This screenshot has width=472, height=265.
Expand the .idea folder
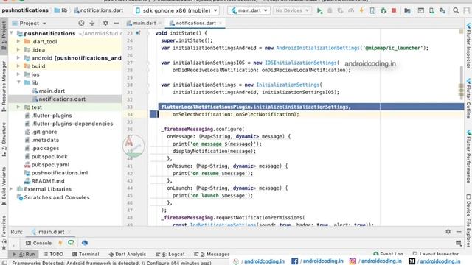pos(18,49)
